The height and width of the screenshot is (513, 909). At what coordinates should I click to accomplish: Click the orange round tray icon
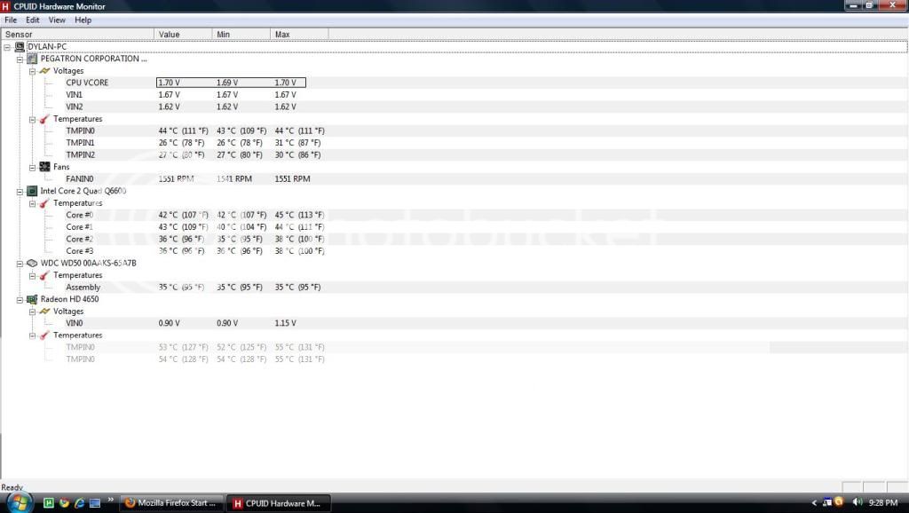(838, 502)
